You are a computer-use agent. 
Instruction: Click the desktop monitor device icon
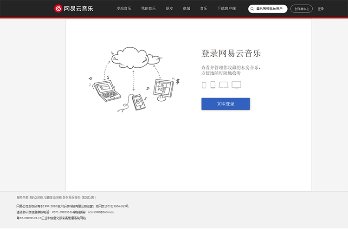coord(236,85)
